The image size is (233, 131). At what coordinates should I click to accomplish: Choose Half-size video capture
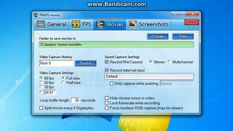pos(63,83)
